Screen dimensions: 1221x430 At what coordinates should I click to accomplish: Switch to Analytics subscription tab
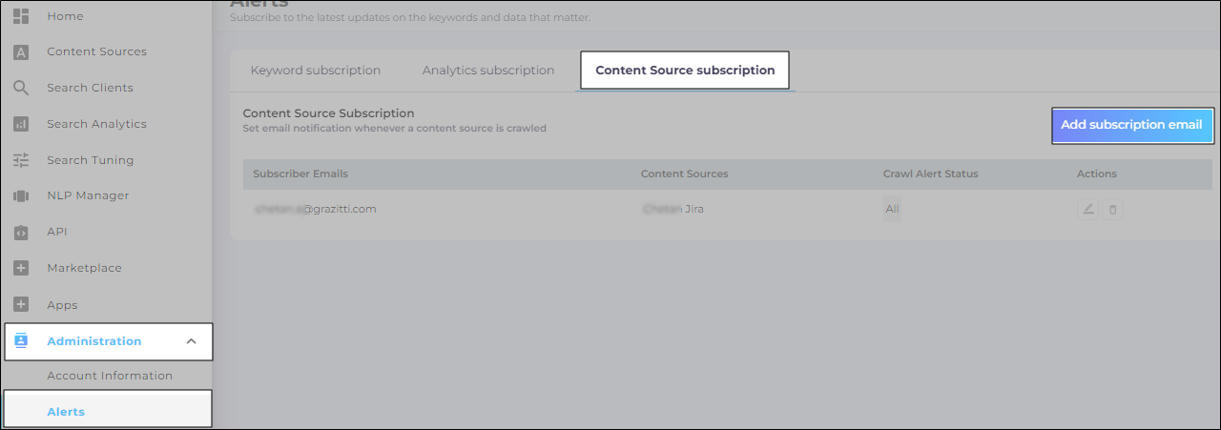[x=488, y=71]
